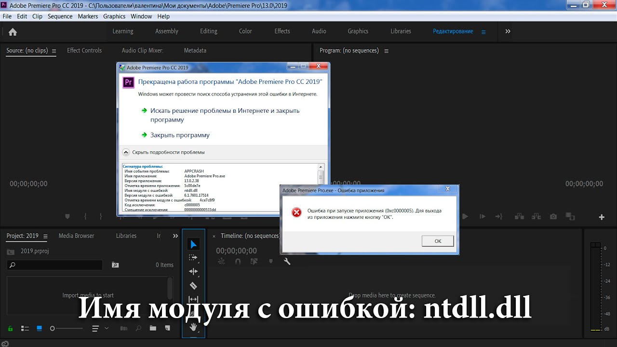Switch to the Effects workspace
617x347 pixels.
coord(282,31)
